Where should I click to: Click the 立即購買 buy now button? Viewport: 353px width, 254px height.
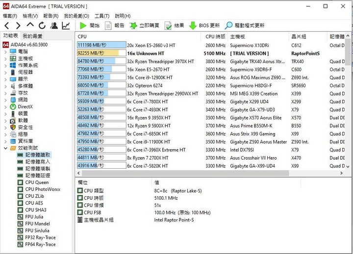tap(144, 25)
